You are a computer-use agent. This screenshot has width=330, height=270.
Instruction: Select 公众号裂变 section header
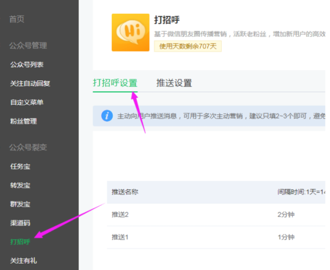28,147
